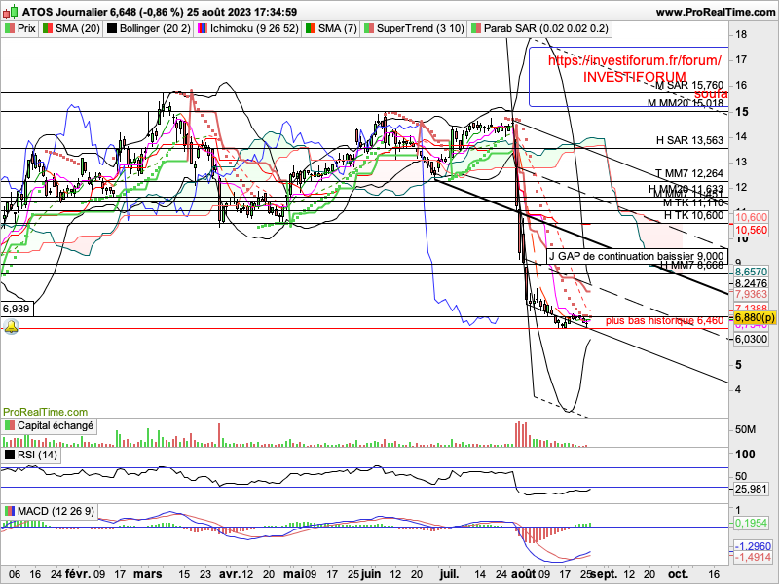The image size is (779, 584).
Task: Click the red soufa signature text
Action: [711, 93]
